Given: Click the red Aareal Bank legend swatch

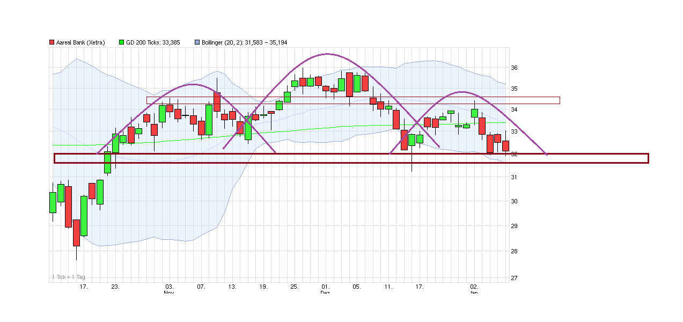Looking at the screenshot, I should [52, 42].
